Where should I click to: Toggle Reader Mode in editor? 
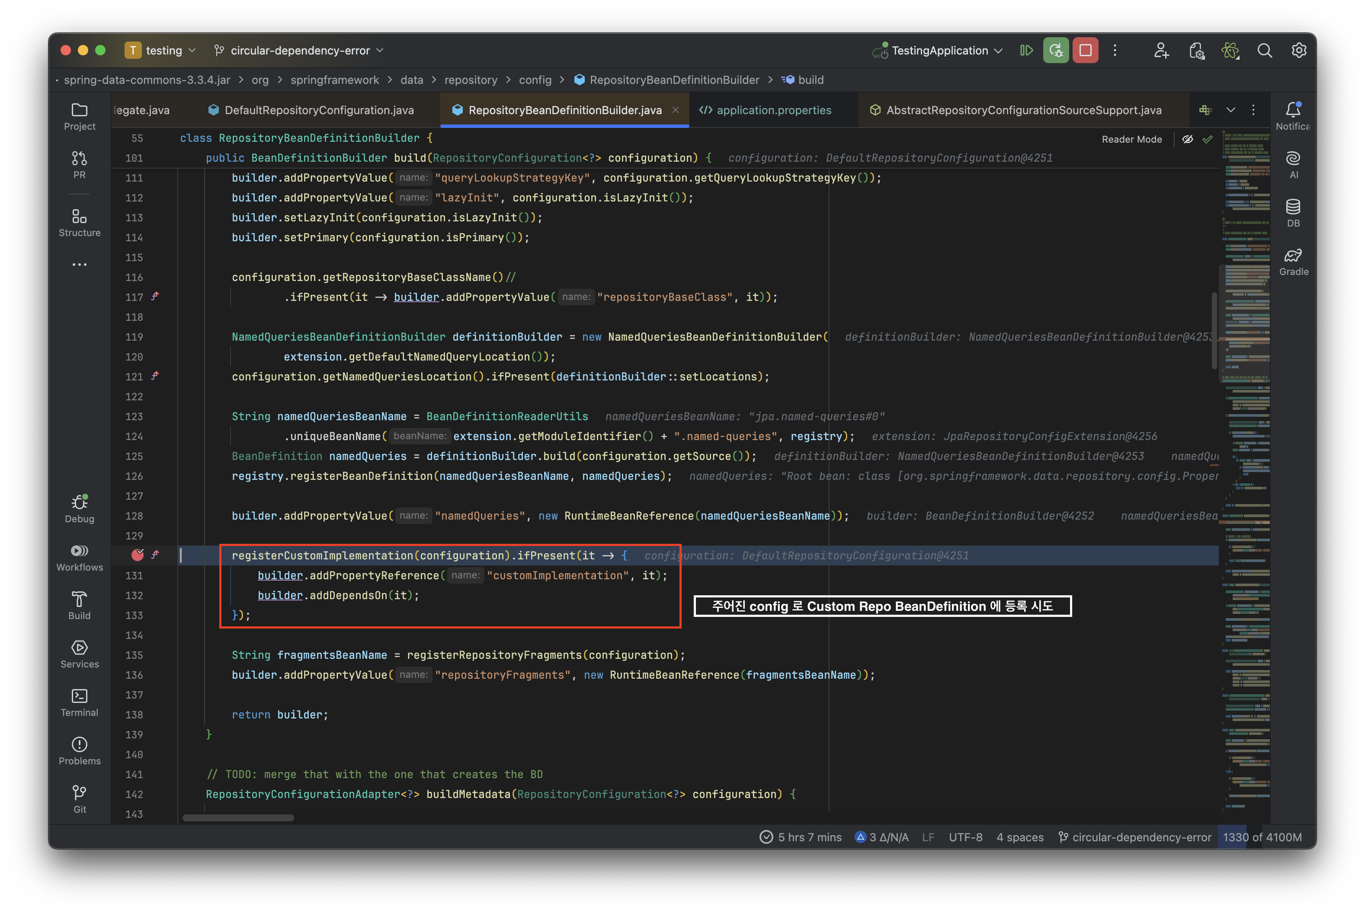[1131, 139]
